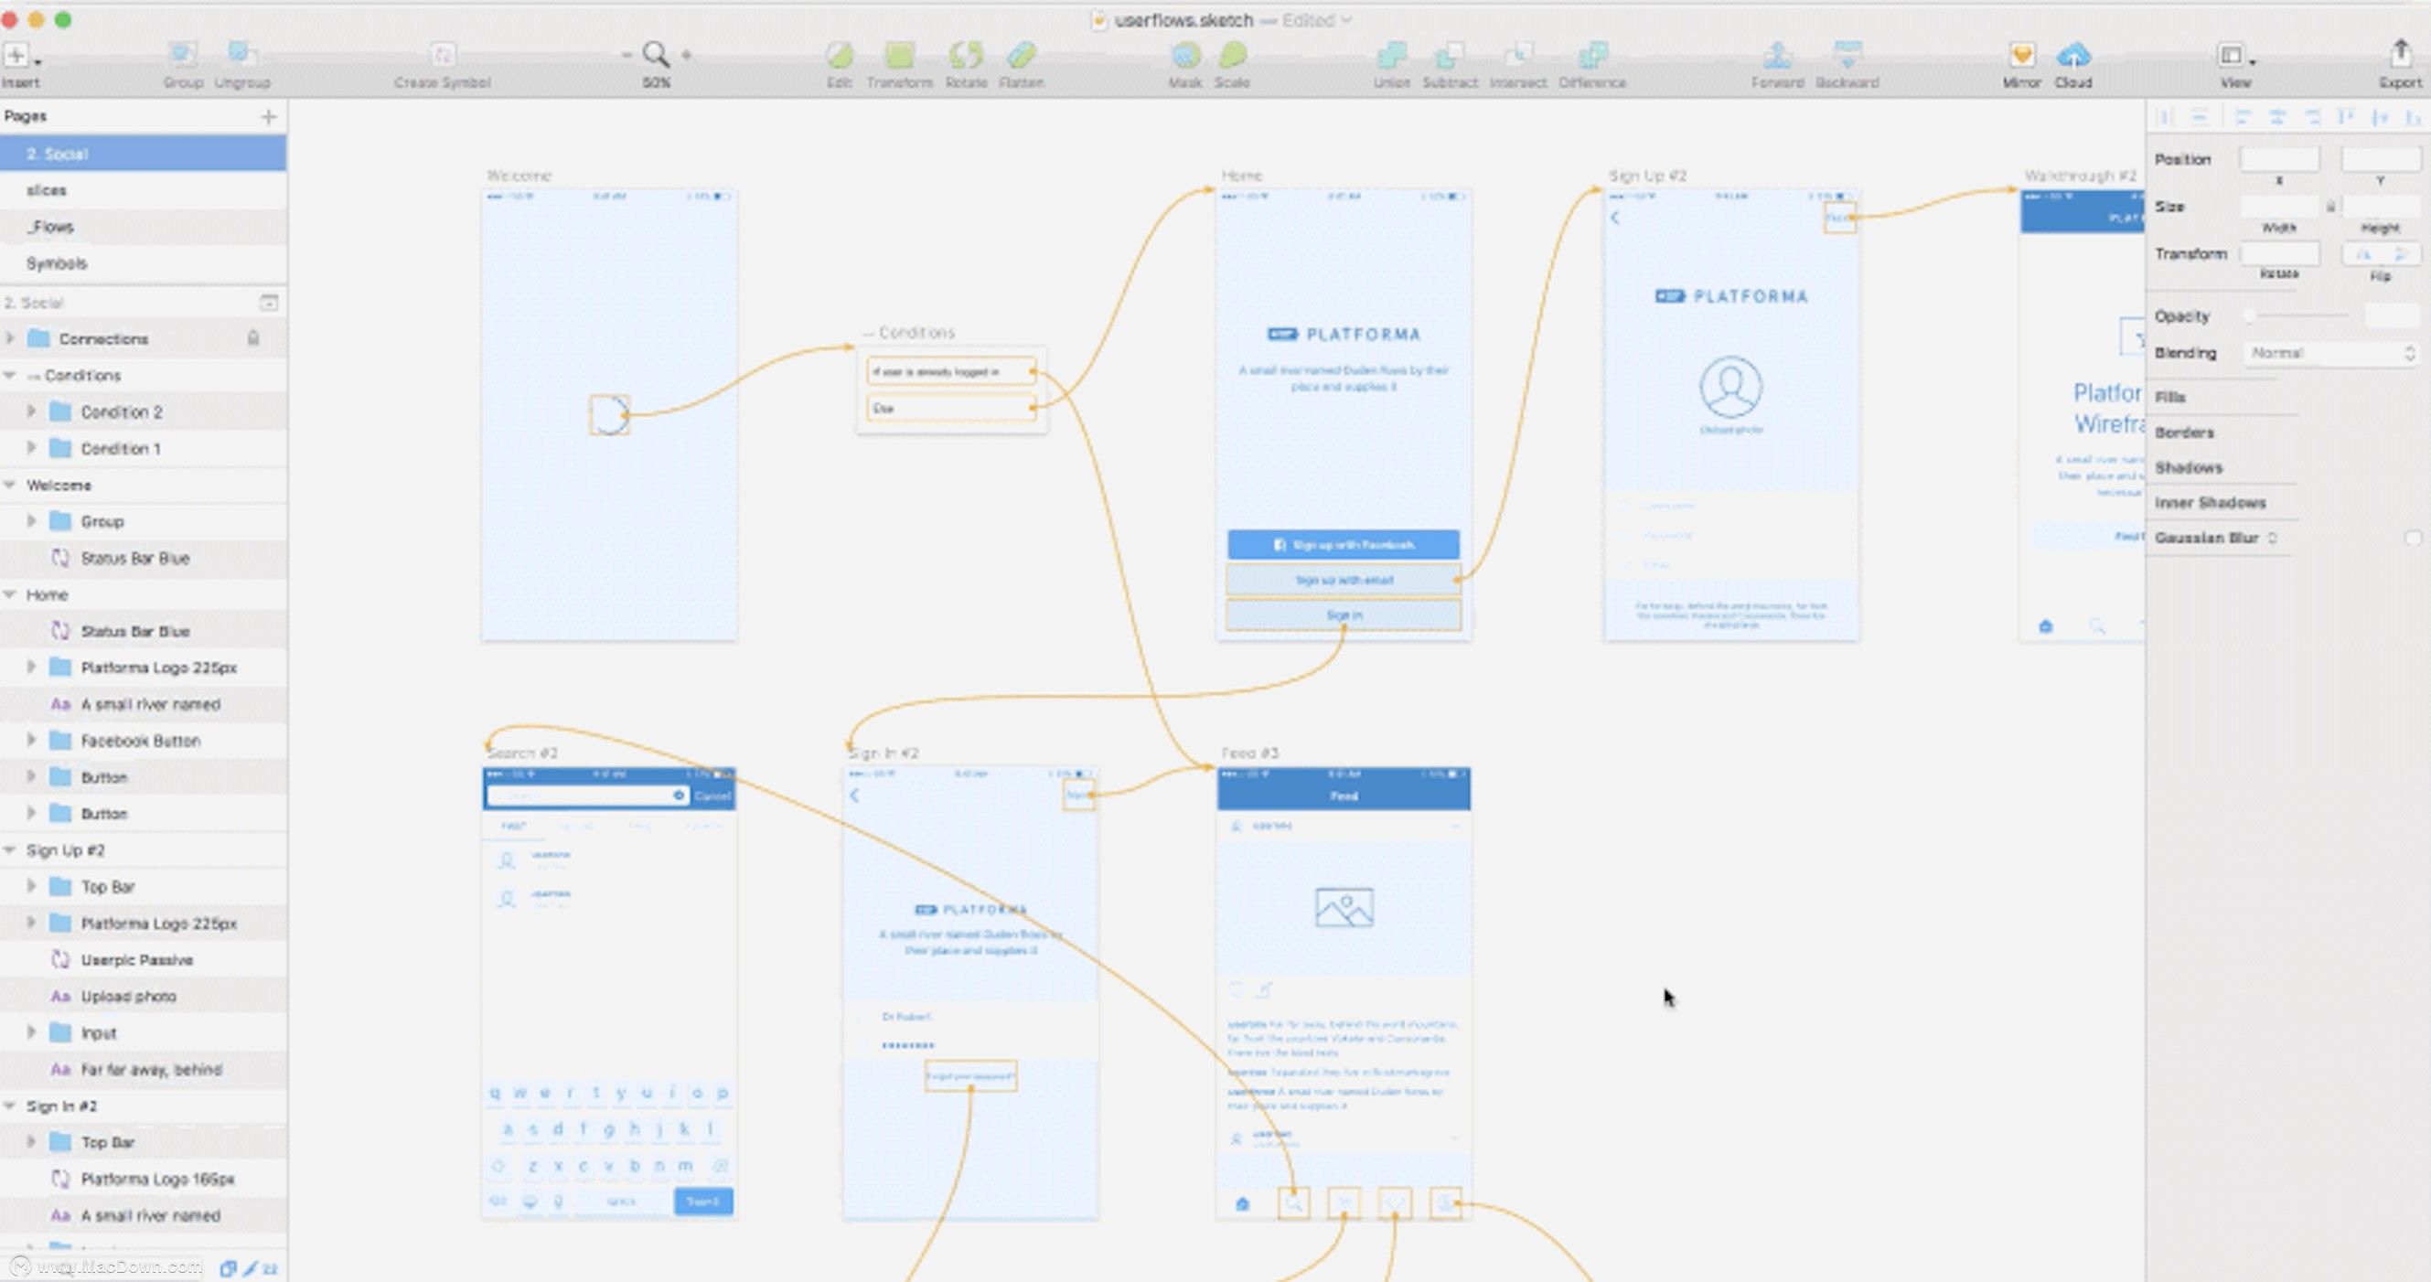This screenshot has height=1282, width=2431.
Task: Click the Position X input field
Action: (2278, 159)
